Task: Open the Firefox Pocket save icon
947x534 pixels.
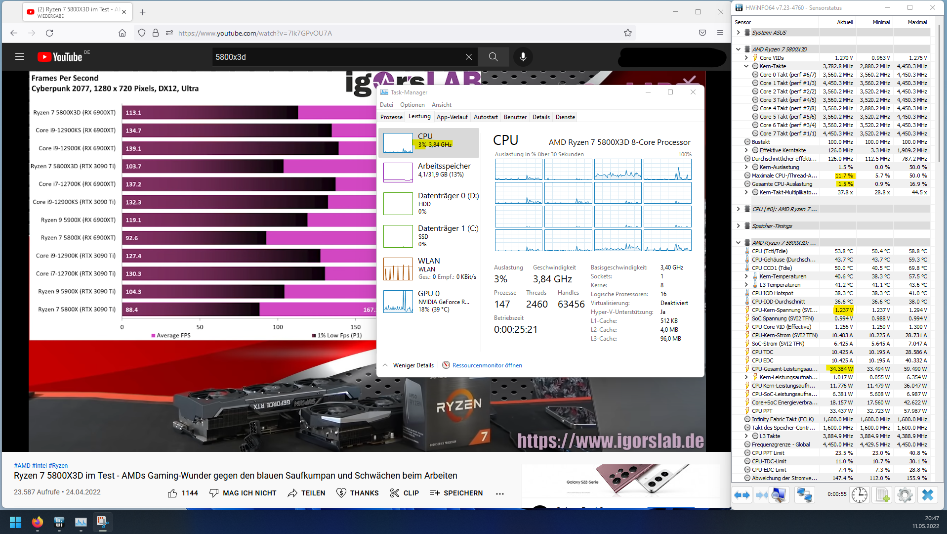Action: pyautogui.click(x=702, y=33)
